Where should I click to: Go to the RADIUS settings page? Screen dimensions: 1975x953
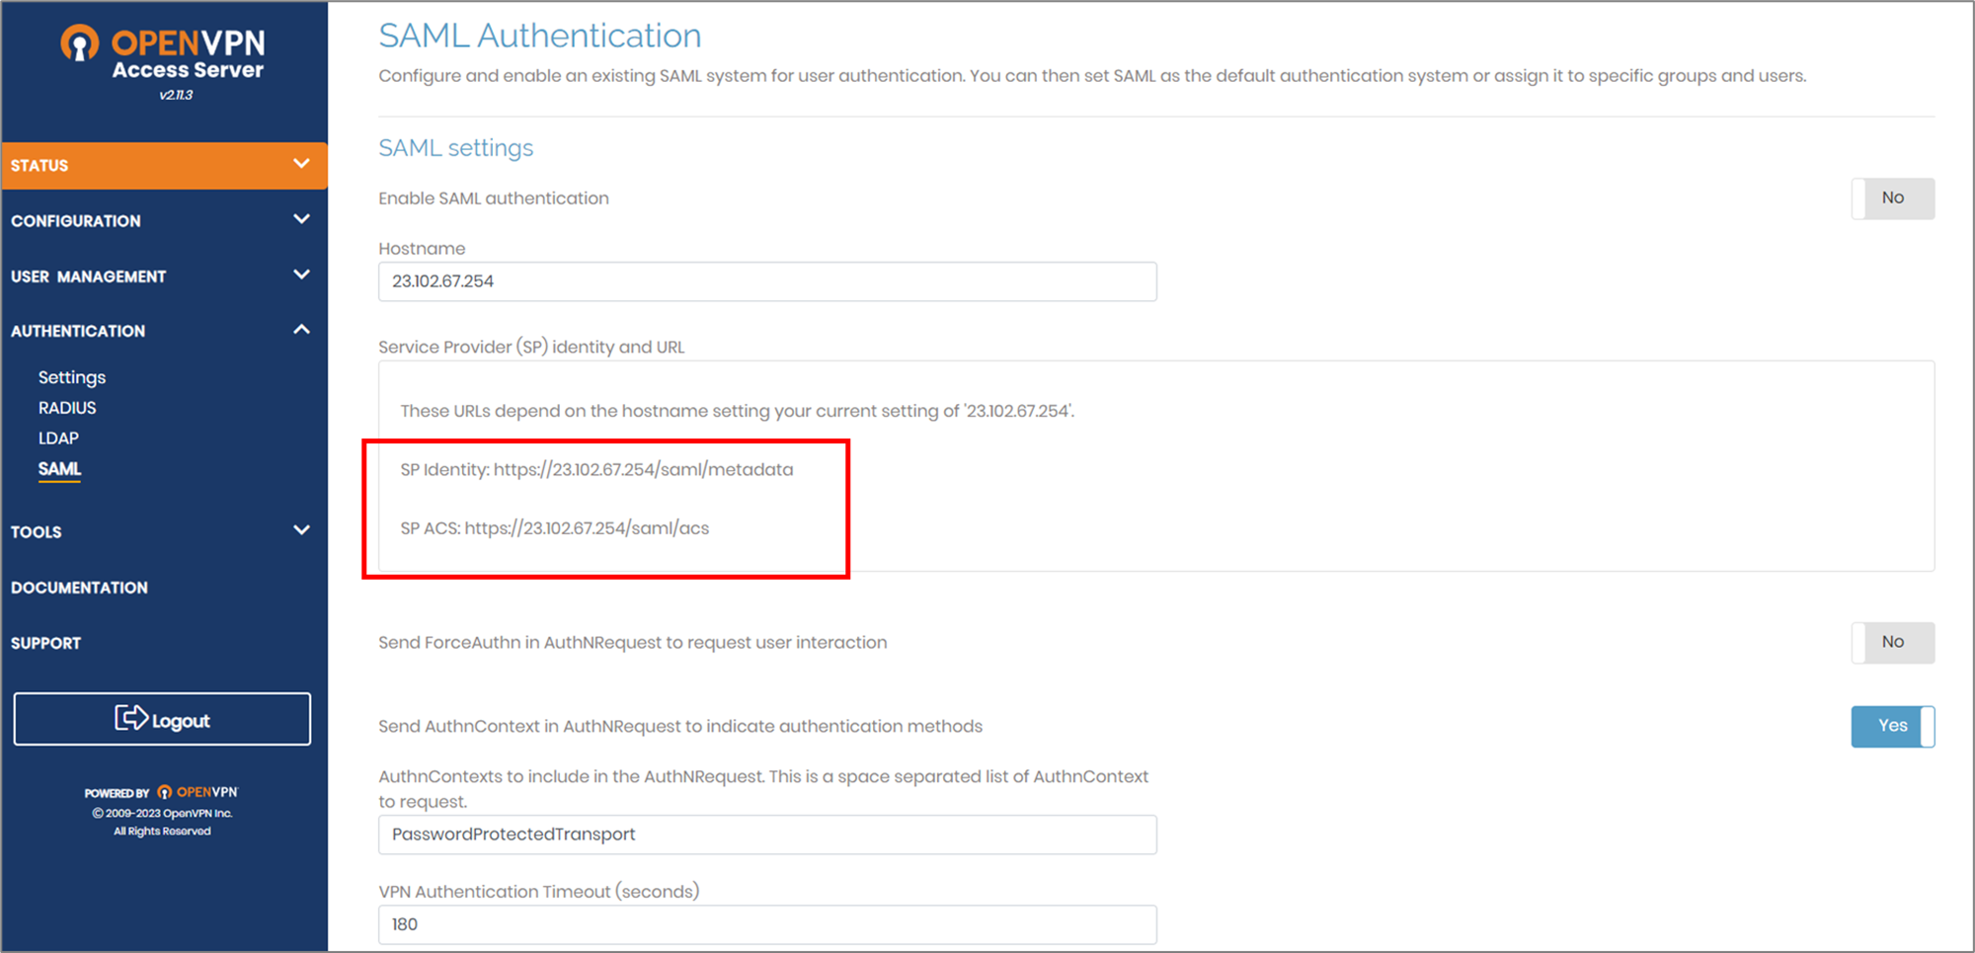[x=67, y=408]
